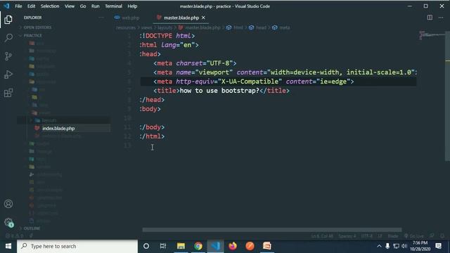Image resolution: width=450 pixels, height=253 pixels.
Task: Click the Windows Start button
Action: [x=8, y=246]
